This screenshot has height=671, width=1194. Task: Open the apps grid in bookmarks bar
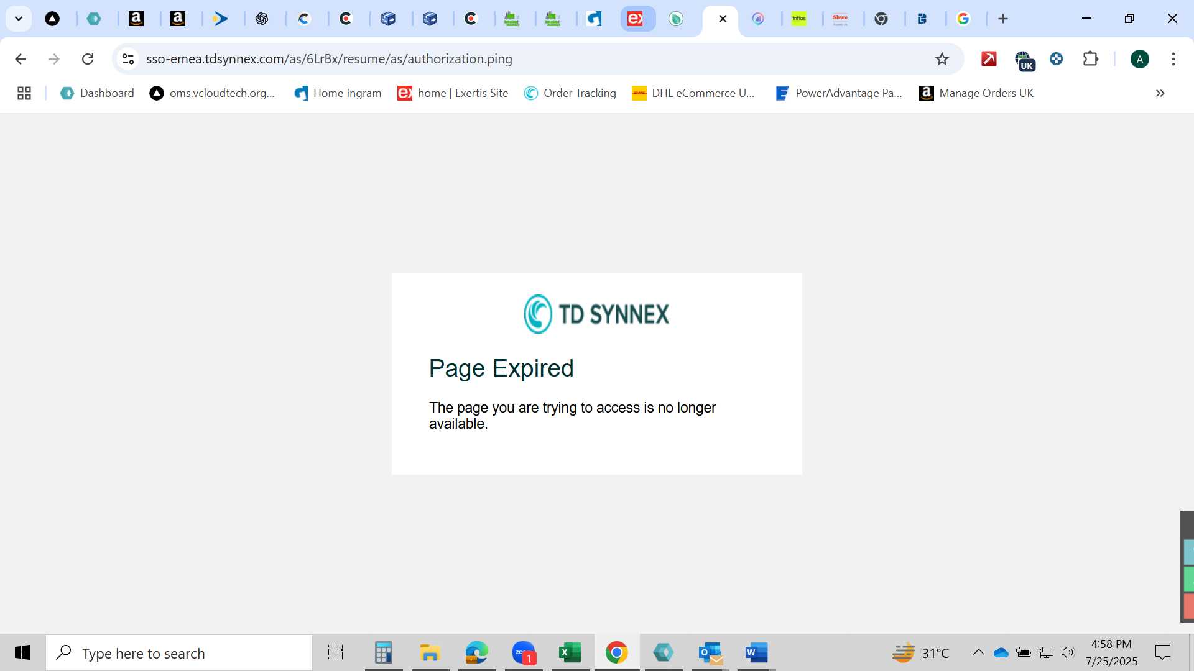[x=24, y=93]
